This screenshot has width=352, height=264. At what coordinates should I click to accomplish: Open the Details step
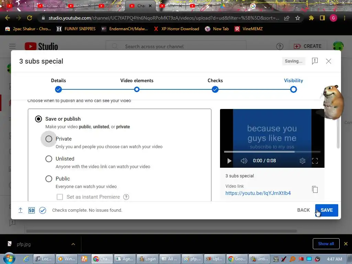click(x=58, y=89)
